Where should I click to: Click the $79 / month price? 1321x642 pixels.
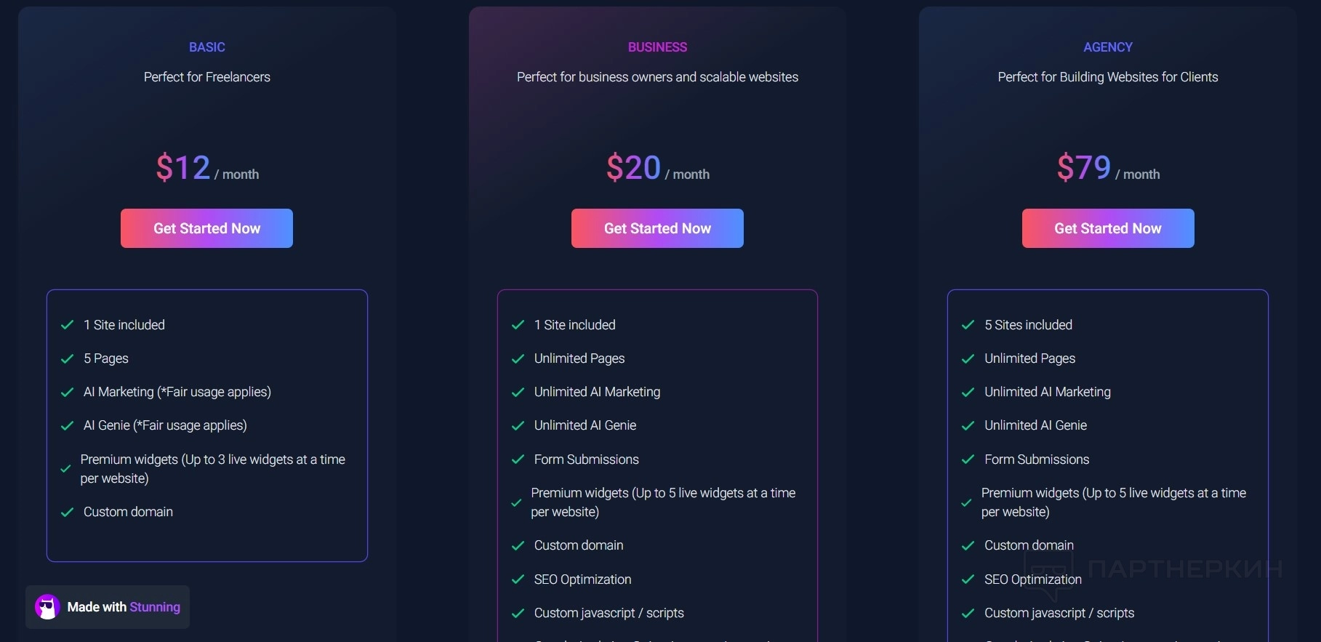[x=1107, y=168]
